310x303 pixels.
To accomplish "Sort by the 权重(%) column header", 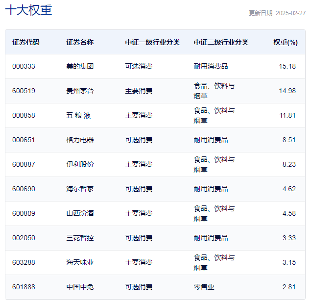I will [285, 42].
